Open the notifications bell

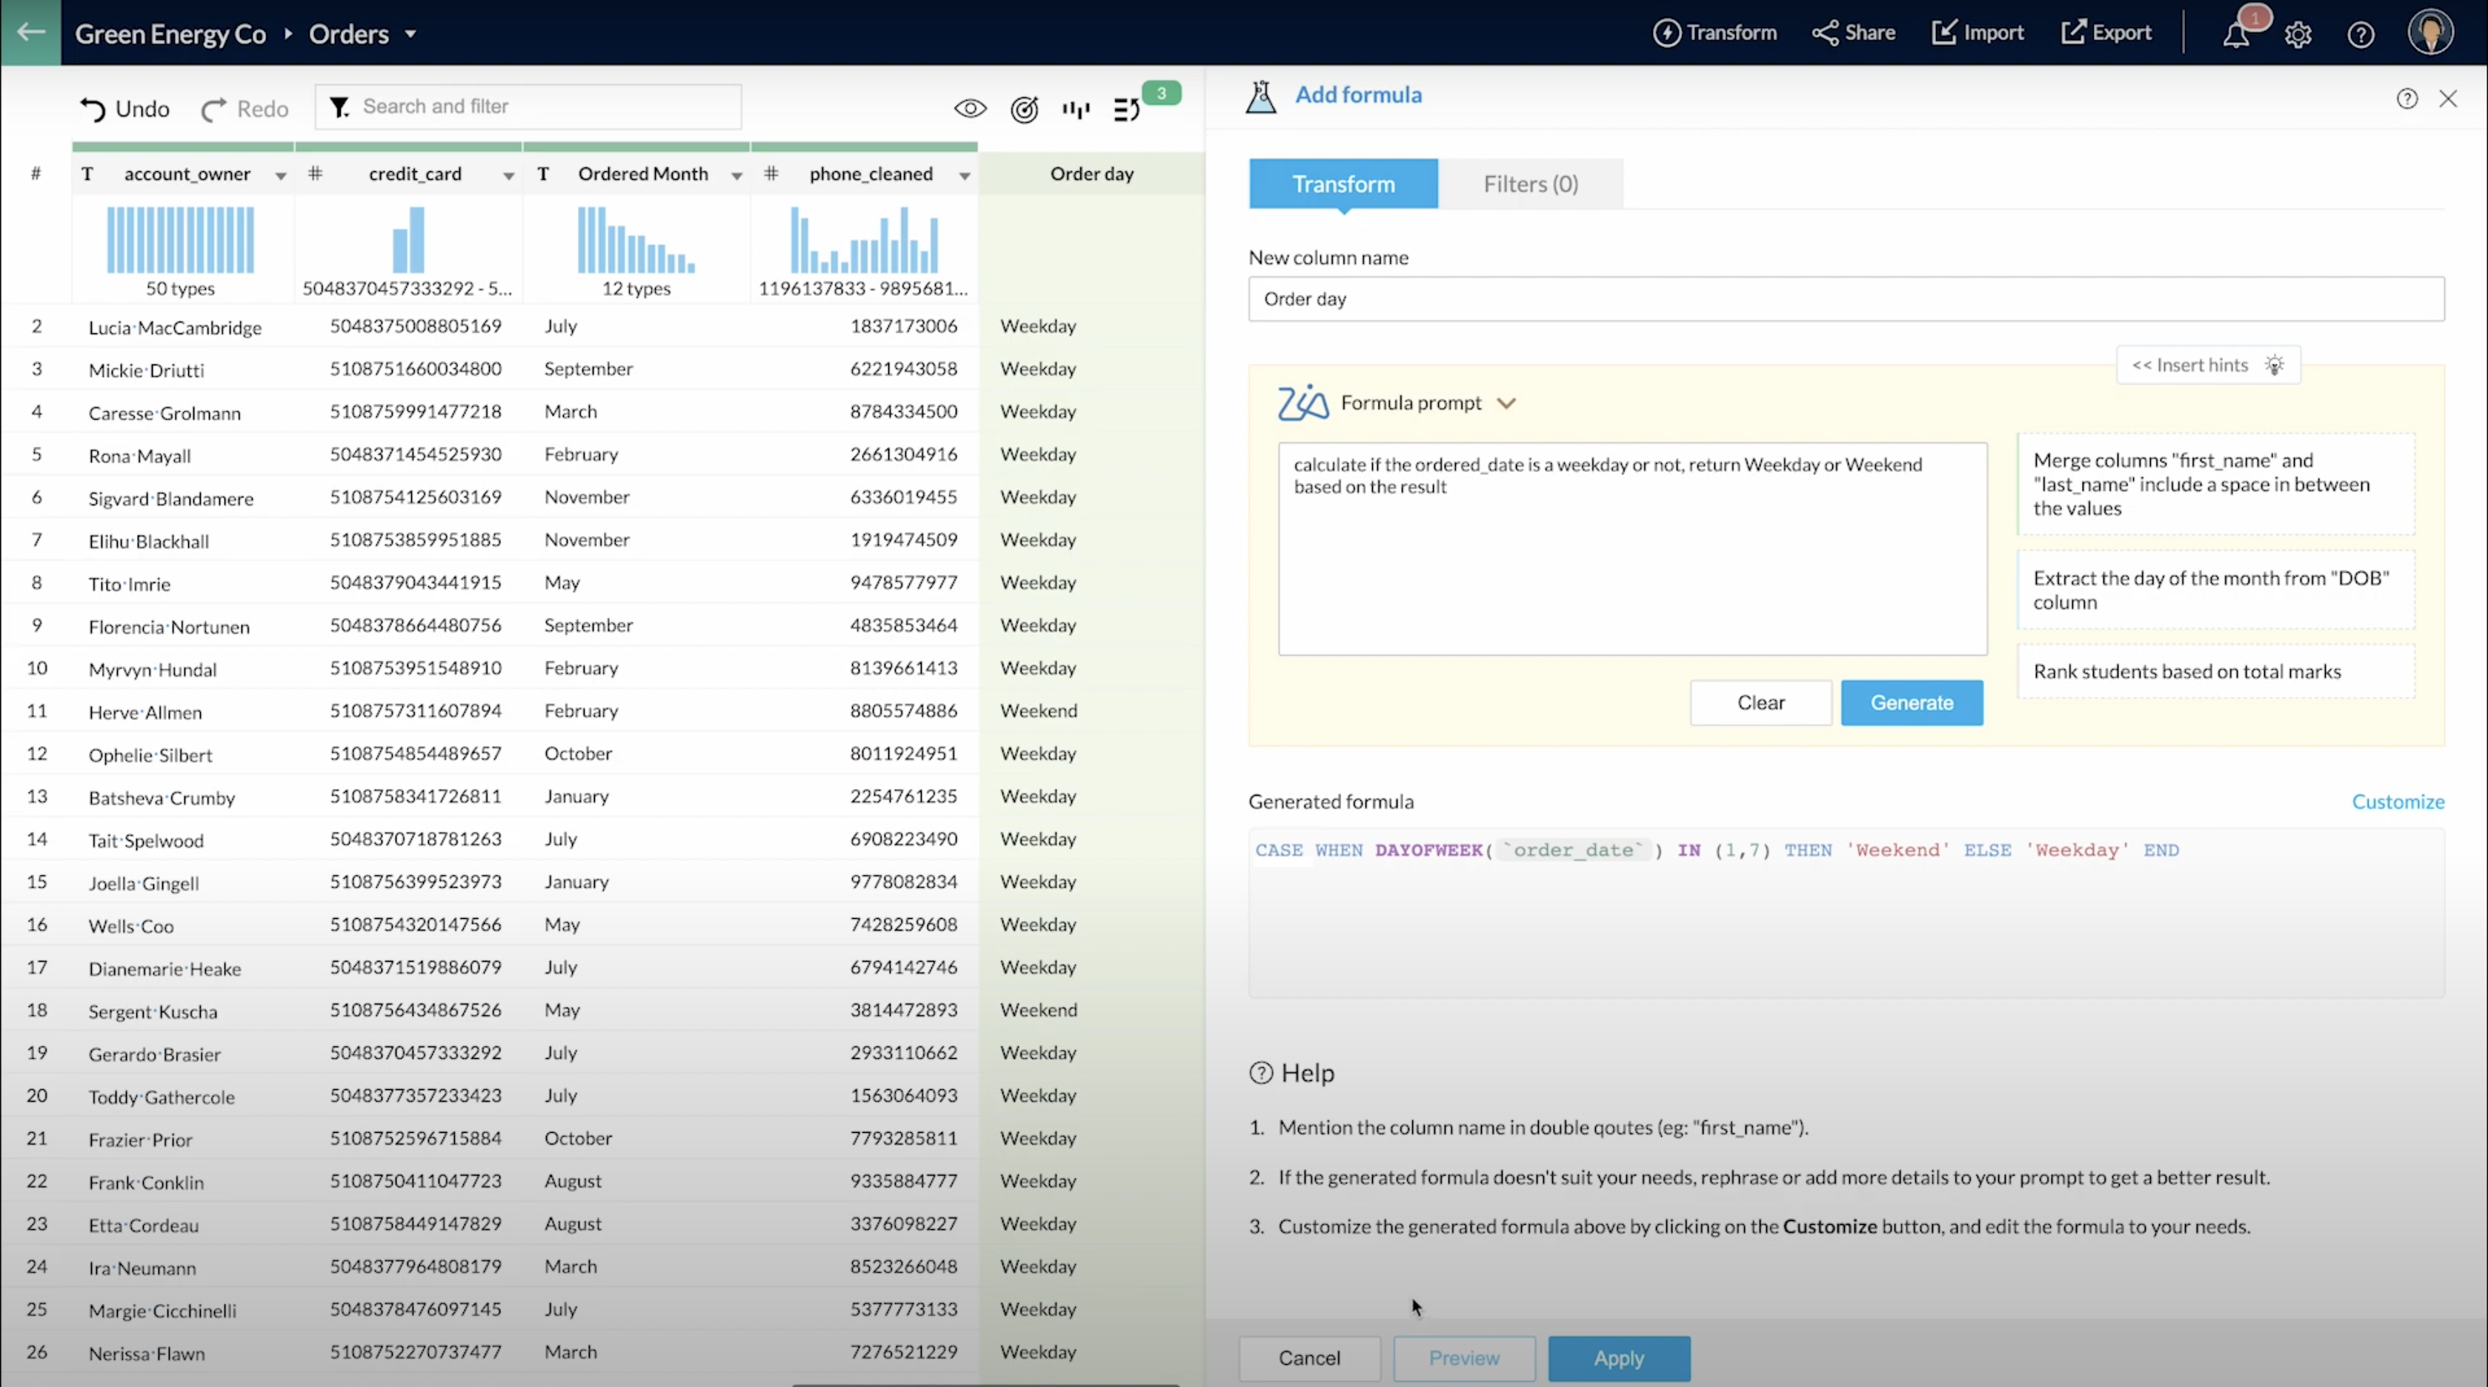point(2235,34)
